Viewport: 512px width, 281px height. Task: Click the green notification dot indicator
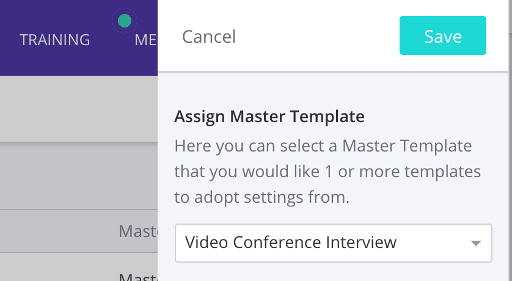(x=124, y=21)
